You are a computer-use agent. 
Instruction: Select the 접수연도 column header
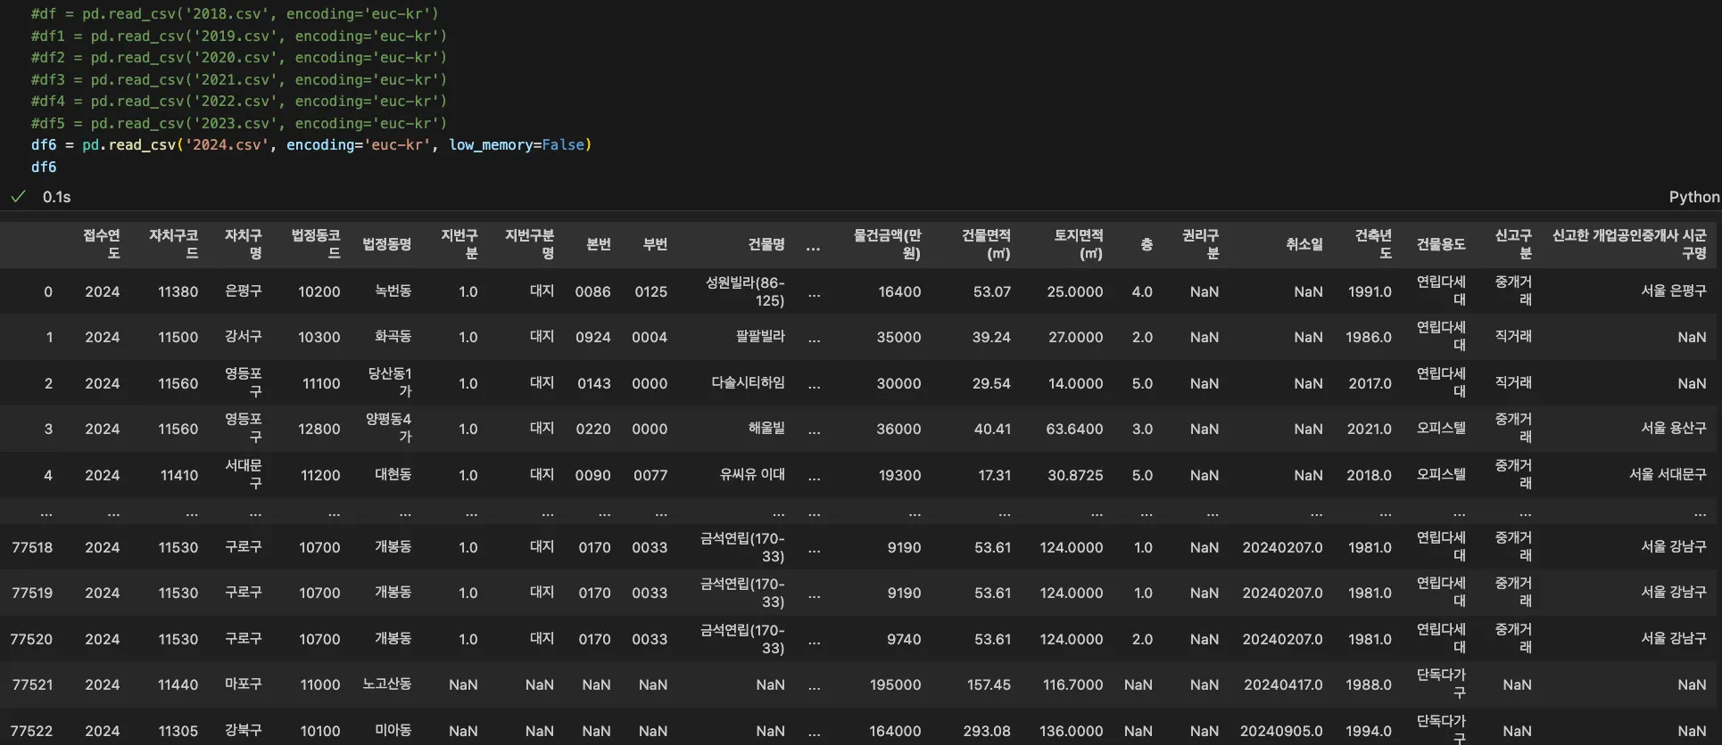point(101,244)
